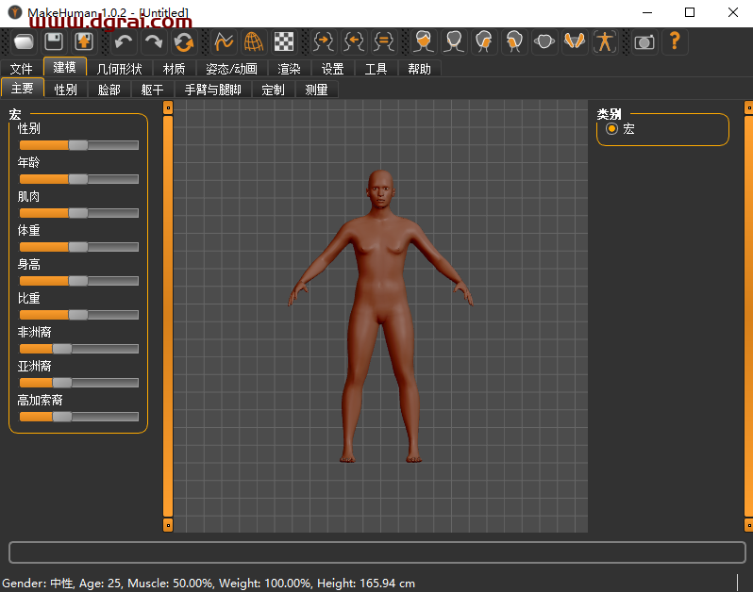Click the Save floppy disk icon
The height and width of the screenshot is (592, 753).
pyautogui.click(x=54, y=41)
